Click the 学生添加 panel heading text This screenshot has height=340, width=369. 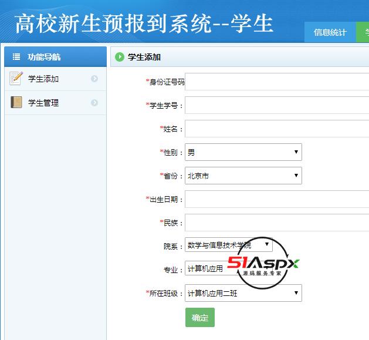(144, 57)
